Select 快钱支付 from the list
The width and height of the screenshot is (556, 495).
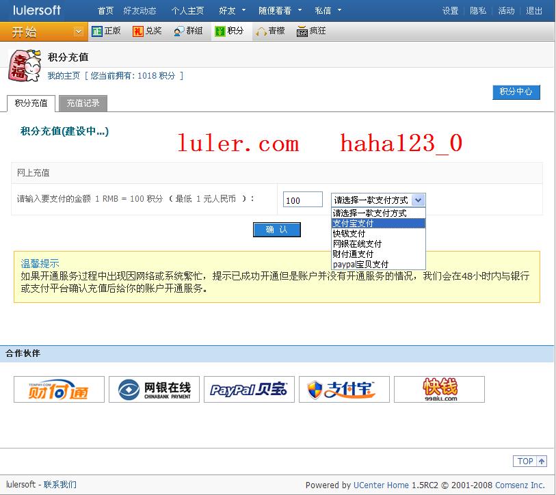(x=378, y=234)
